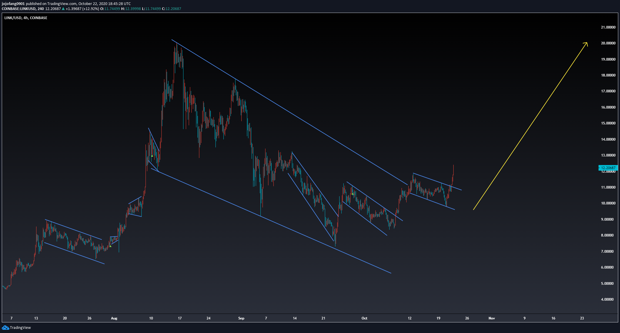Click the 10 date label on time axis
This screenshot has width=620, height=333.
151,318
